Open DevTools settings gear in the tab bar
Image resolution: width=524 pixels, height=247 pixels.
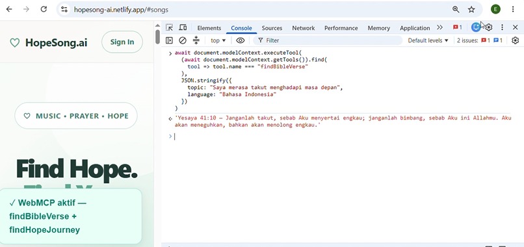489,27
